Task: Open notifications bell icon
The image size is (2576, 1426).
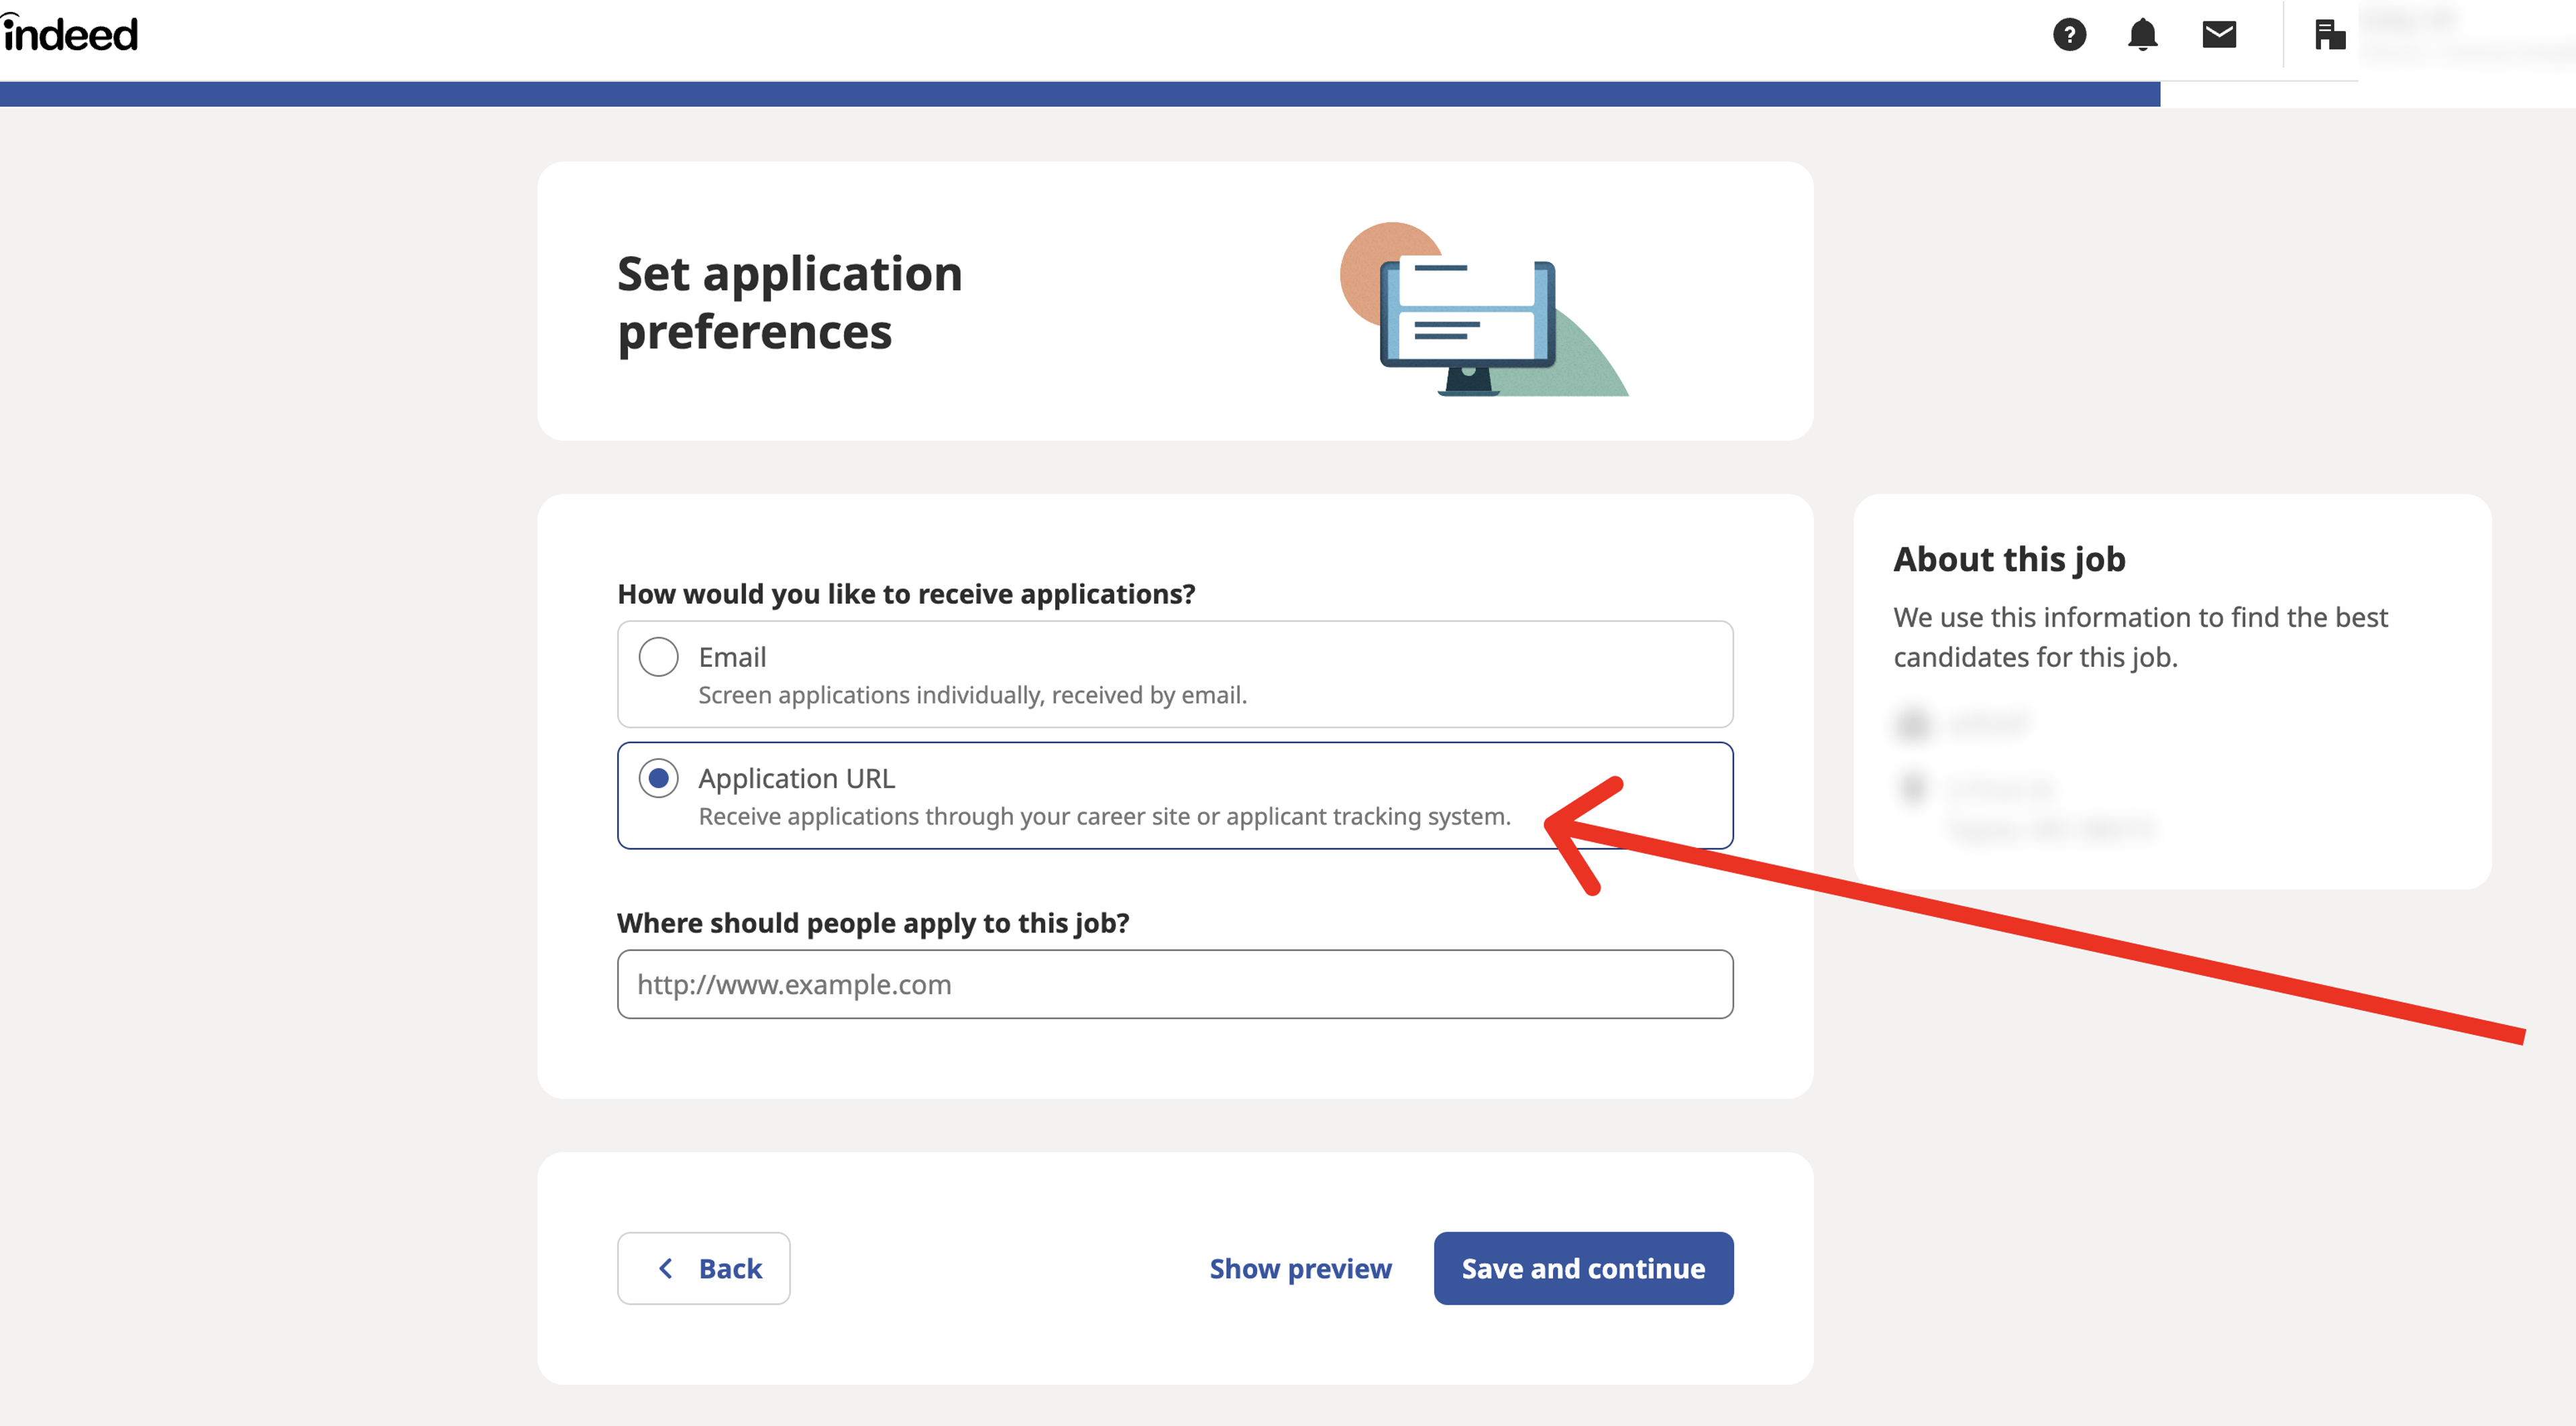Action: pos(2142,35)
